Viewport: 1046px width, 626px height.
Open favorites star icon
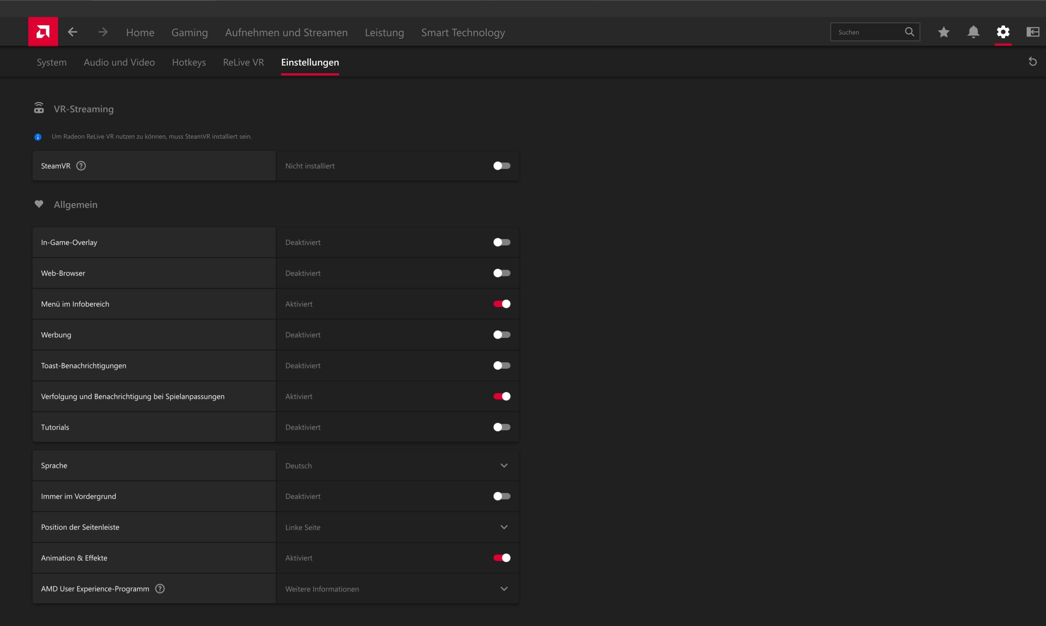point(944,32)
